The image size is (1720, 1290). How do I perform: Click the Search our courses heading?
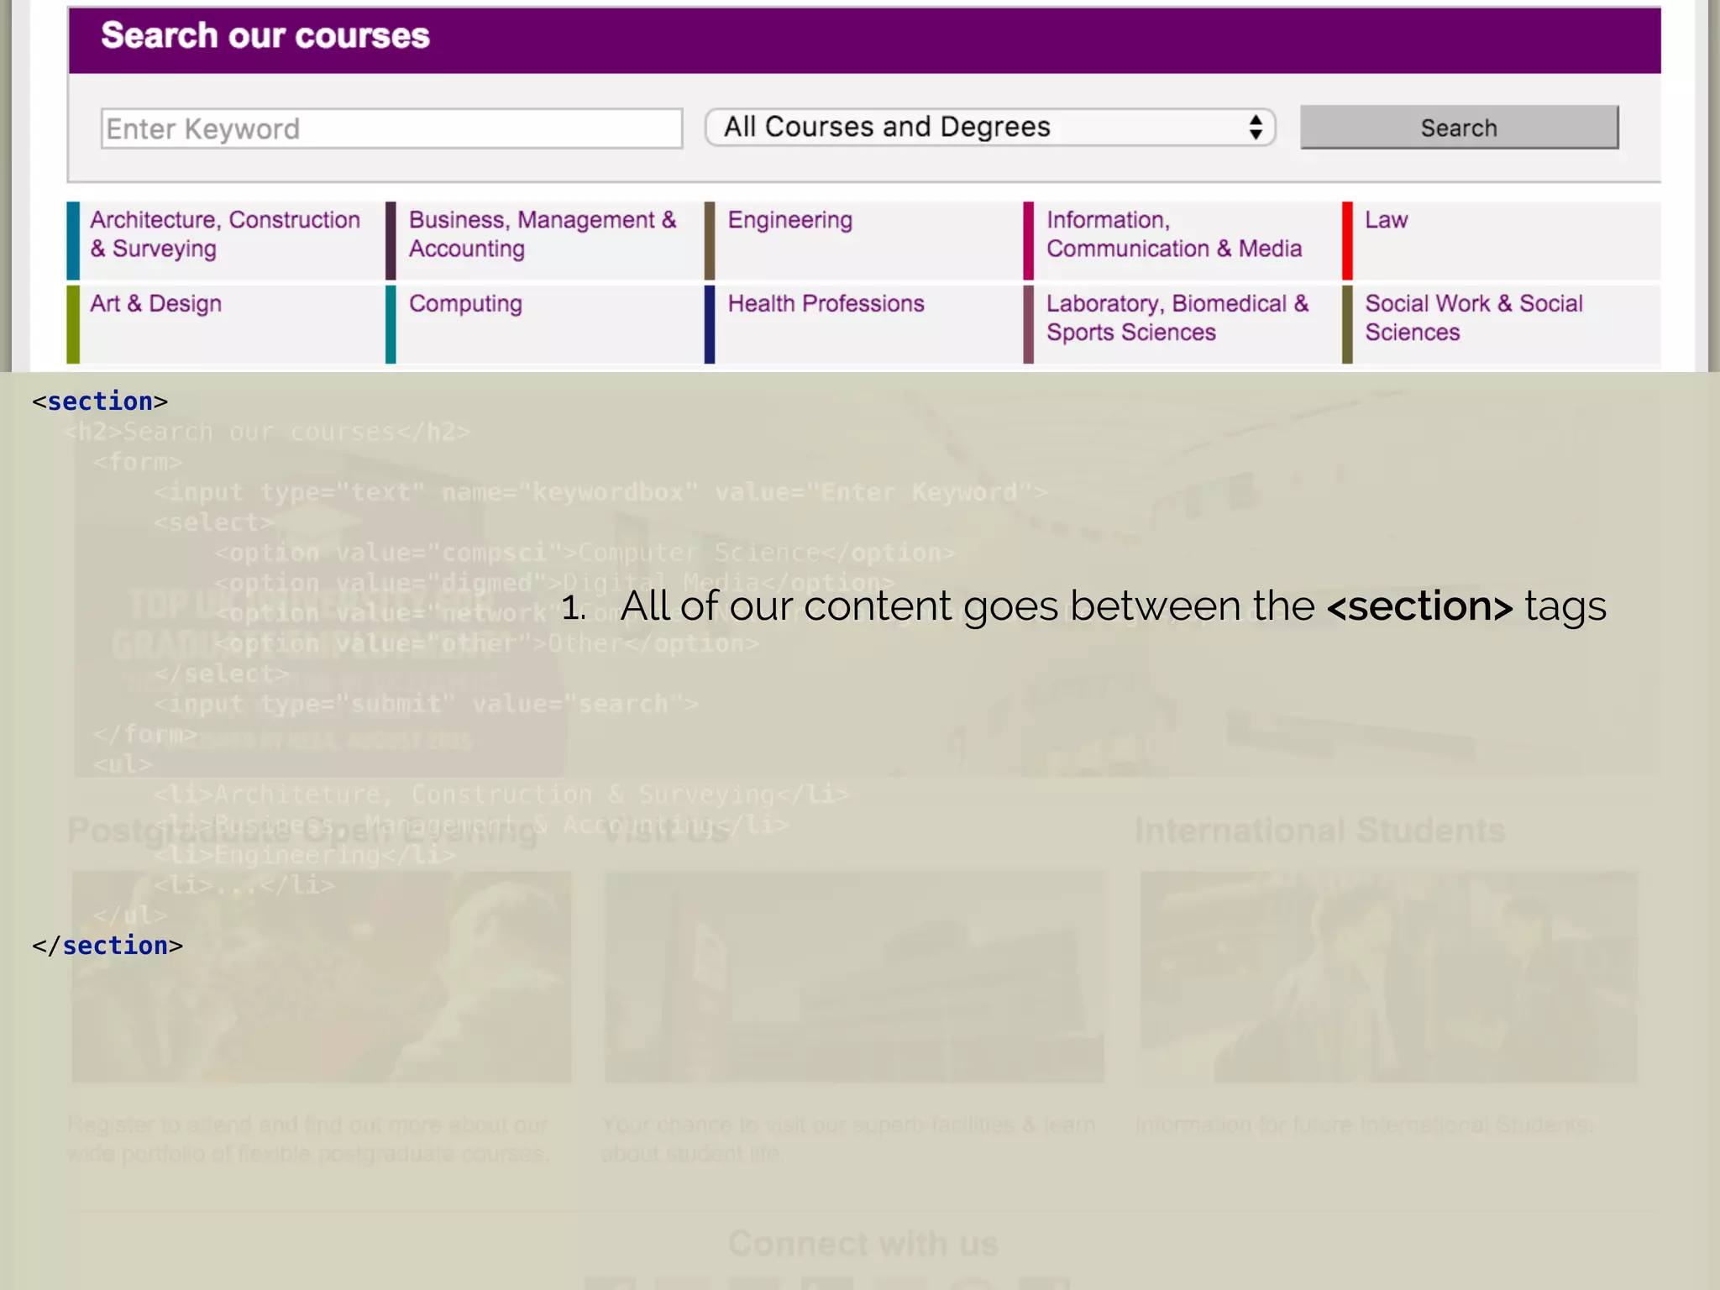pyautogui.click(x=265, y=36)
